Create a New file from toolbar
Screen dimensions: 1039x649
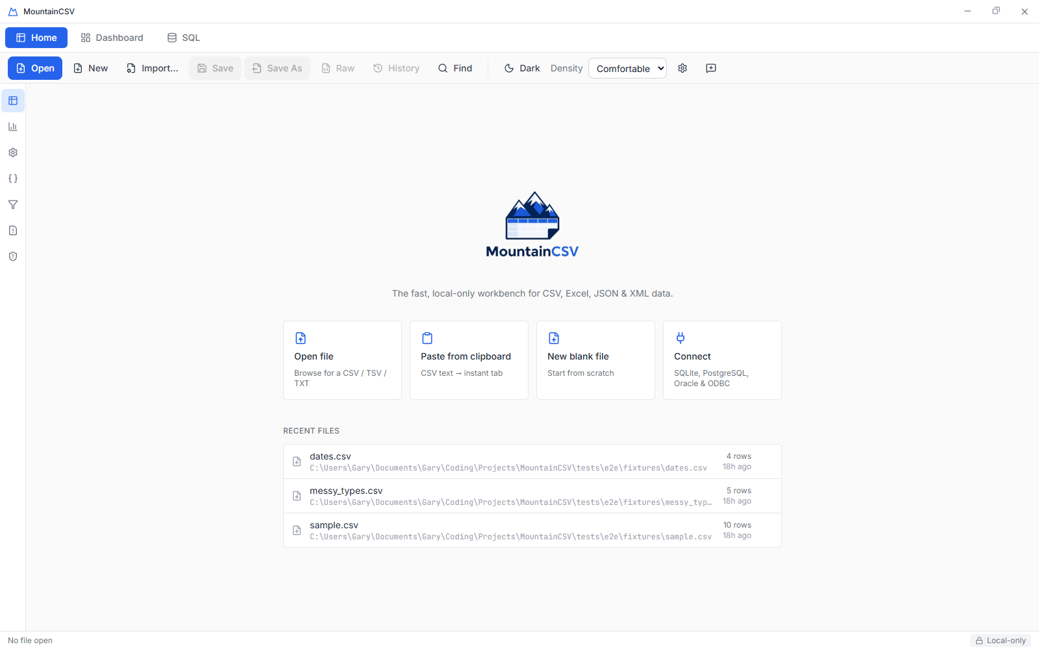coord(91,68)
